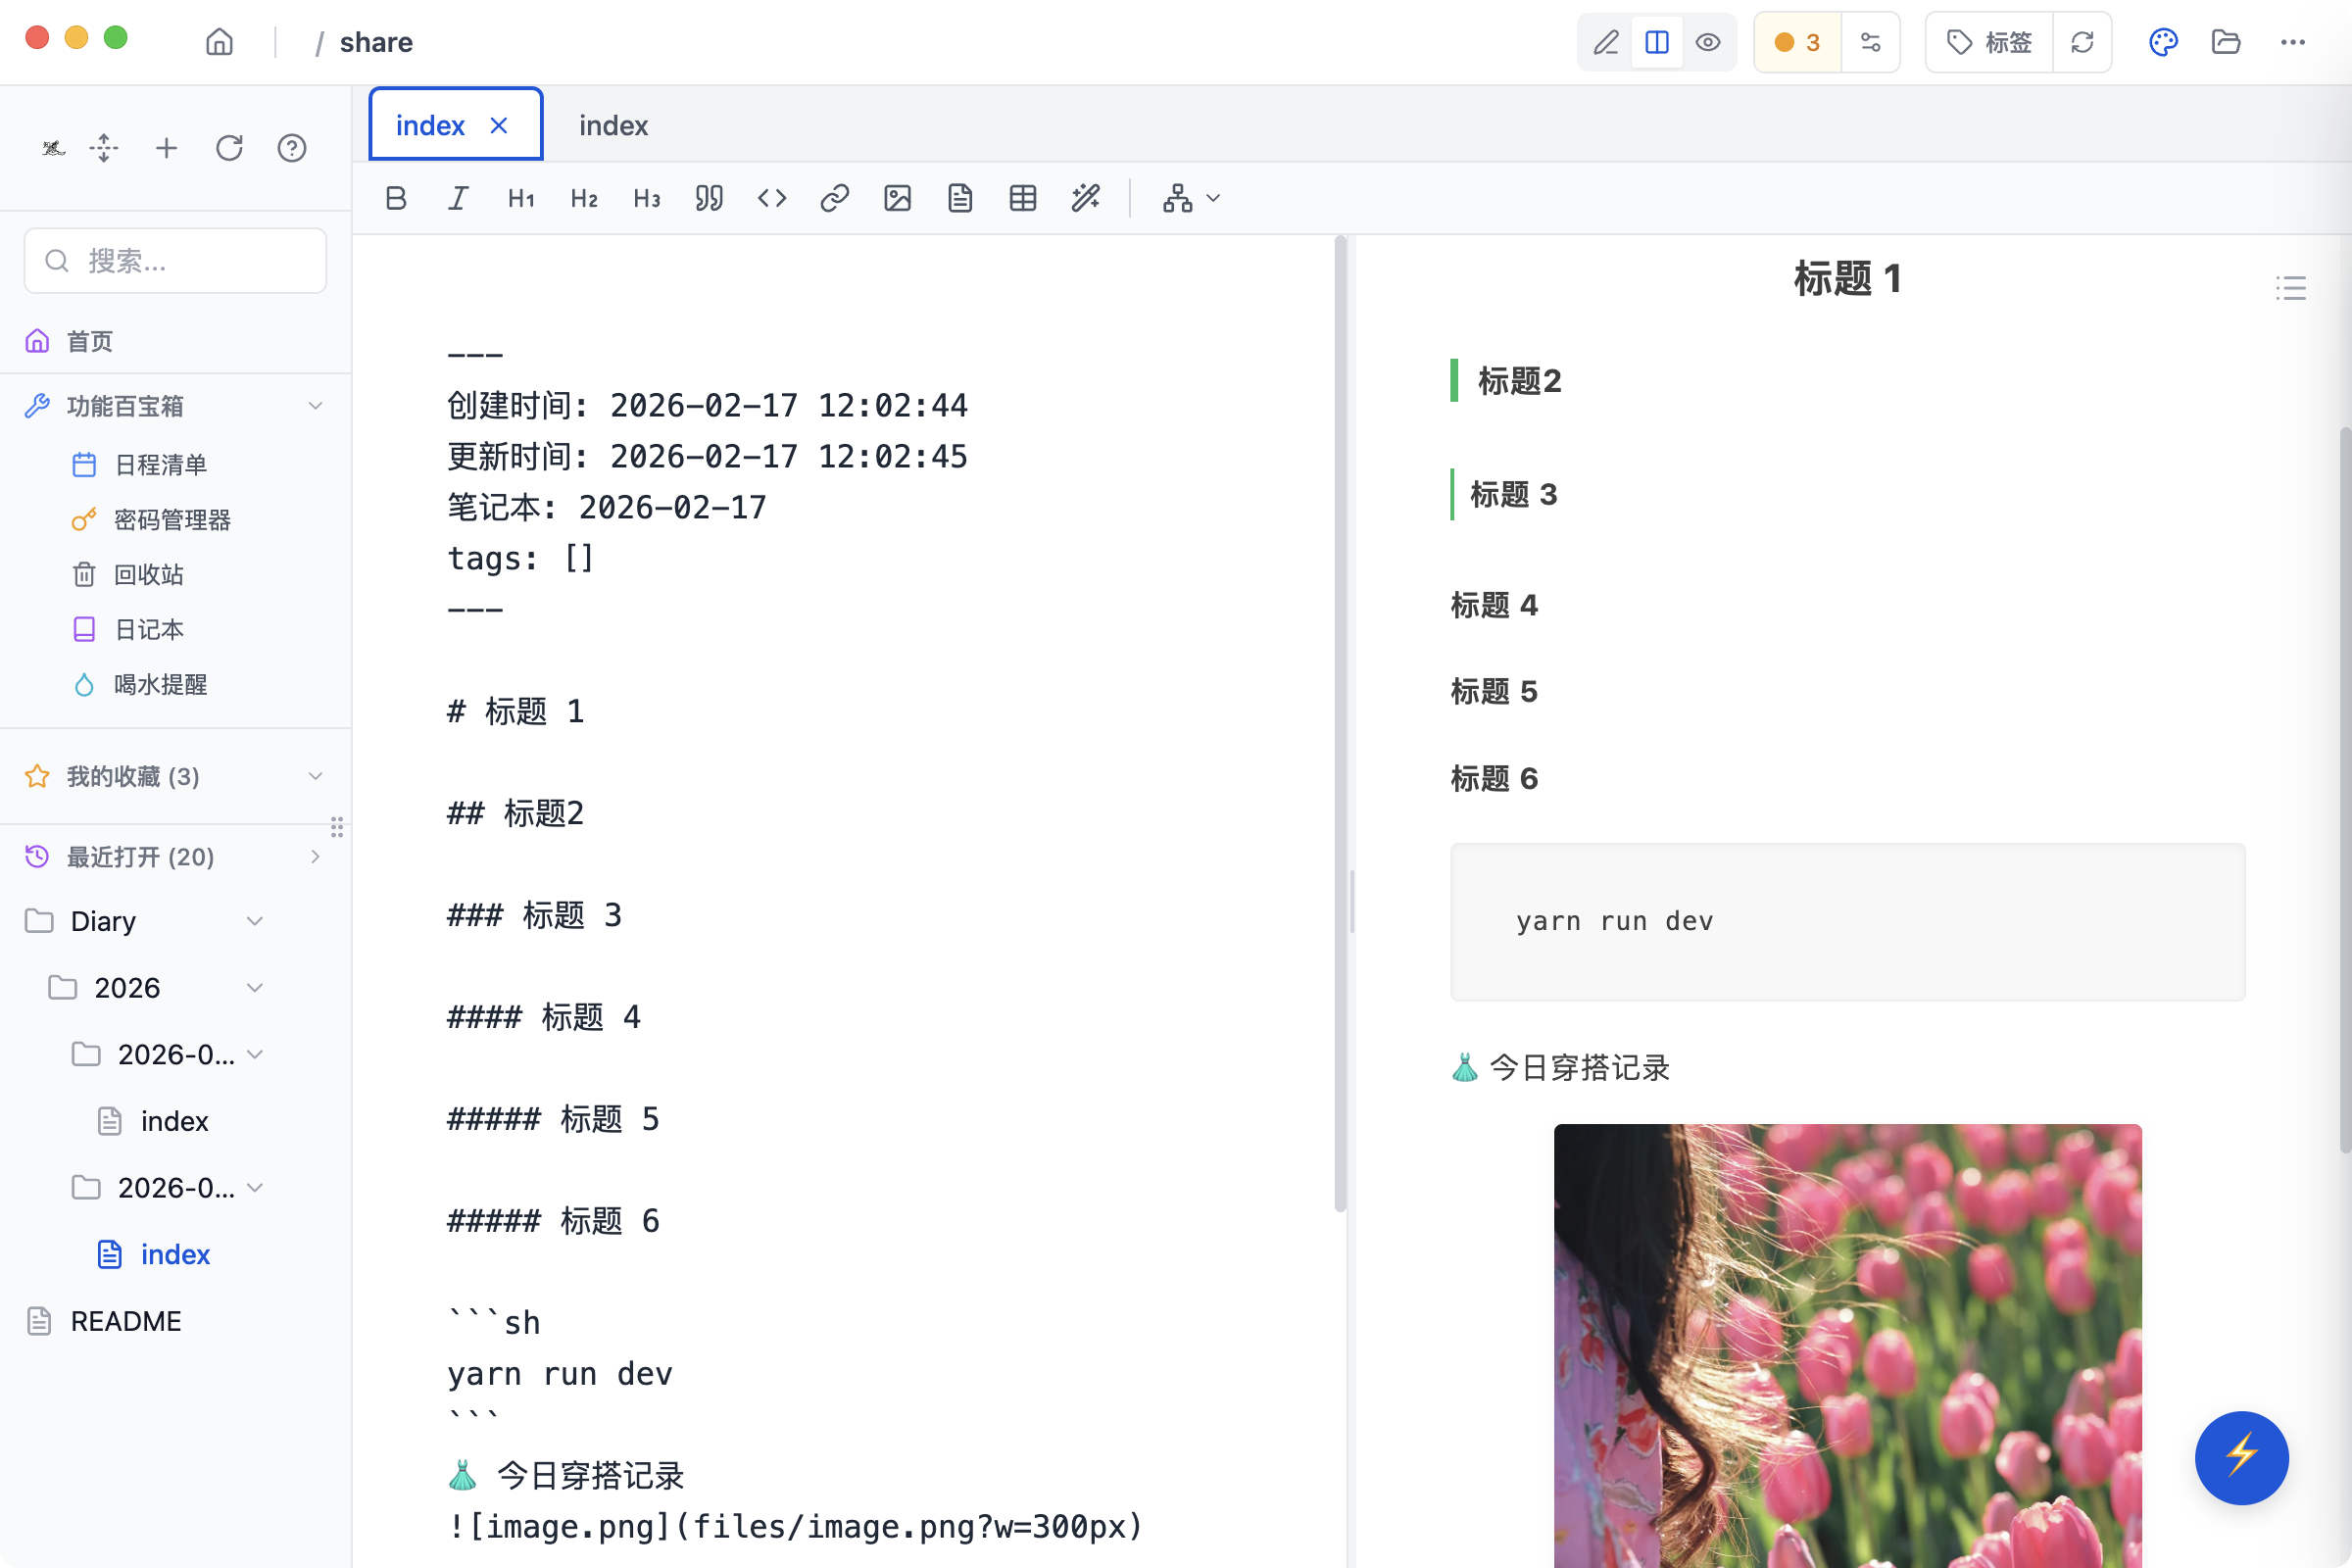The width and height of the screenshot is (2352, 1568).
Task: Open the 密码管理器 password manager
Action: click(x=172, y=519)
